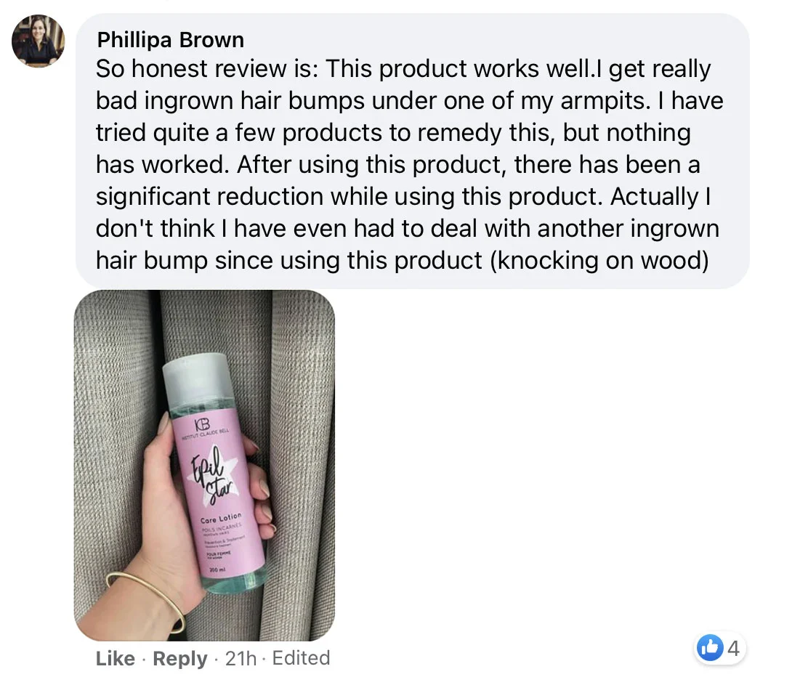Click the 'Care Lotion' text on bottle
Viewport: 808px width, 677px height.
(221, 517)
